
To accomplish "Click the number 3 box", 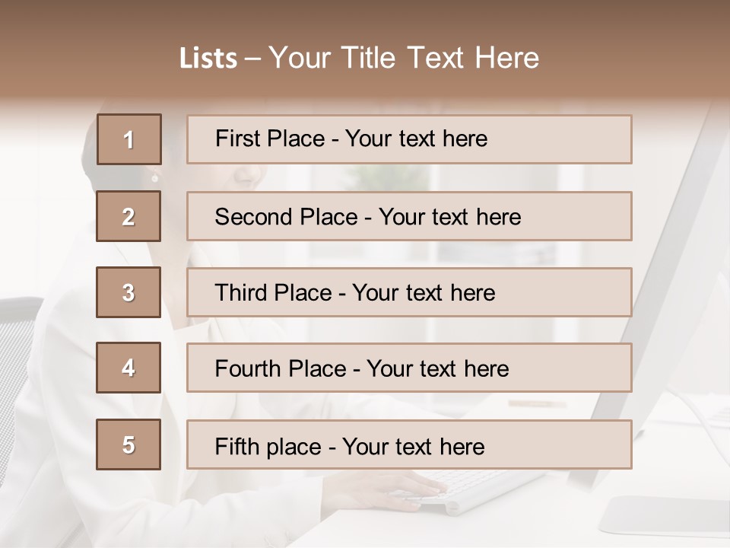I will click(x=129, y=292).
